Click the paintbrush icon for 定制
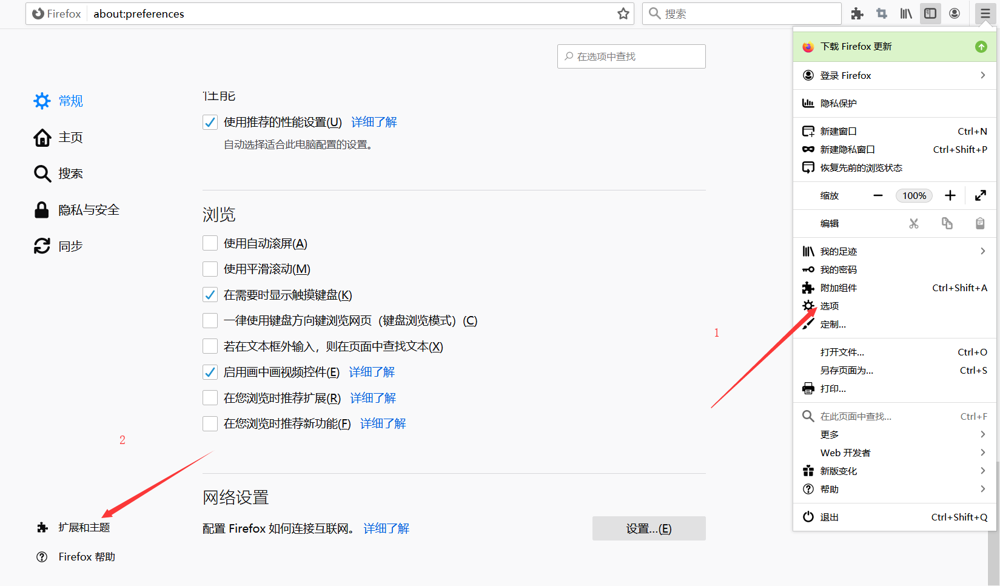The width and height of the screenshot is (1000, 586). [x=808, y=324]
